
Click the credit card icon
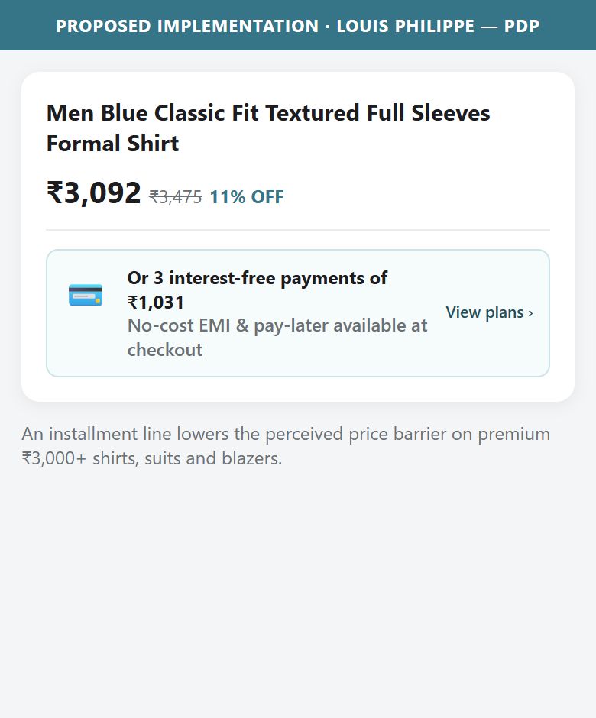86,295
